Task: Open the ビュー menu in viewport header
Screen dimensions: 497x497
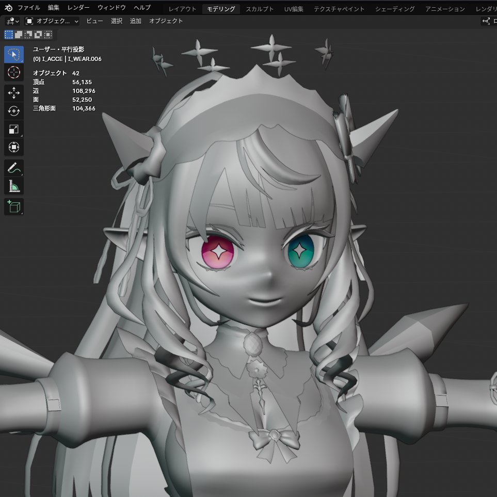Action: 94,21
